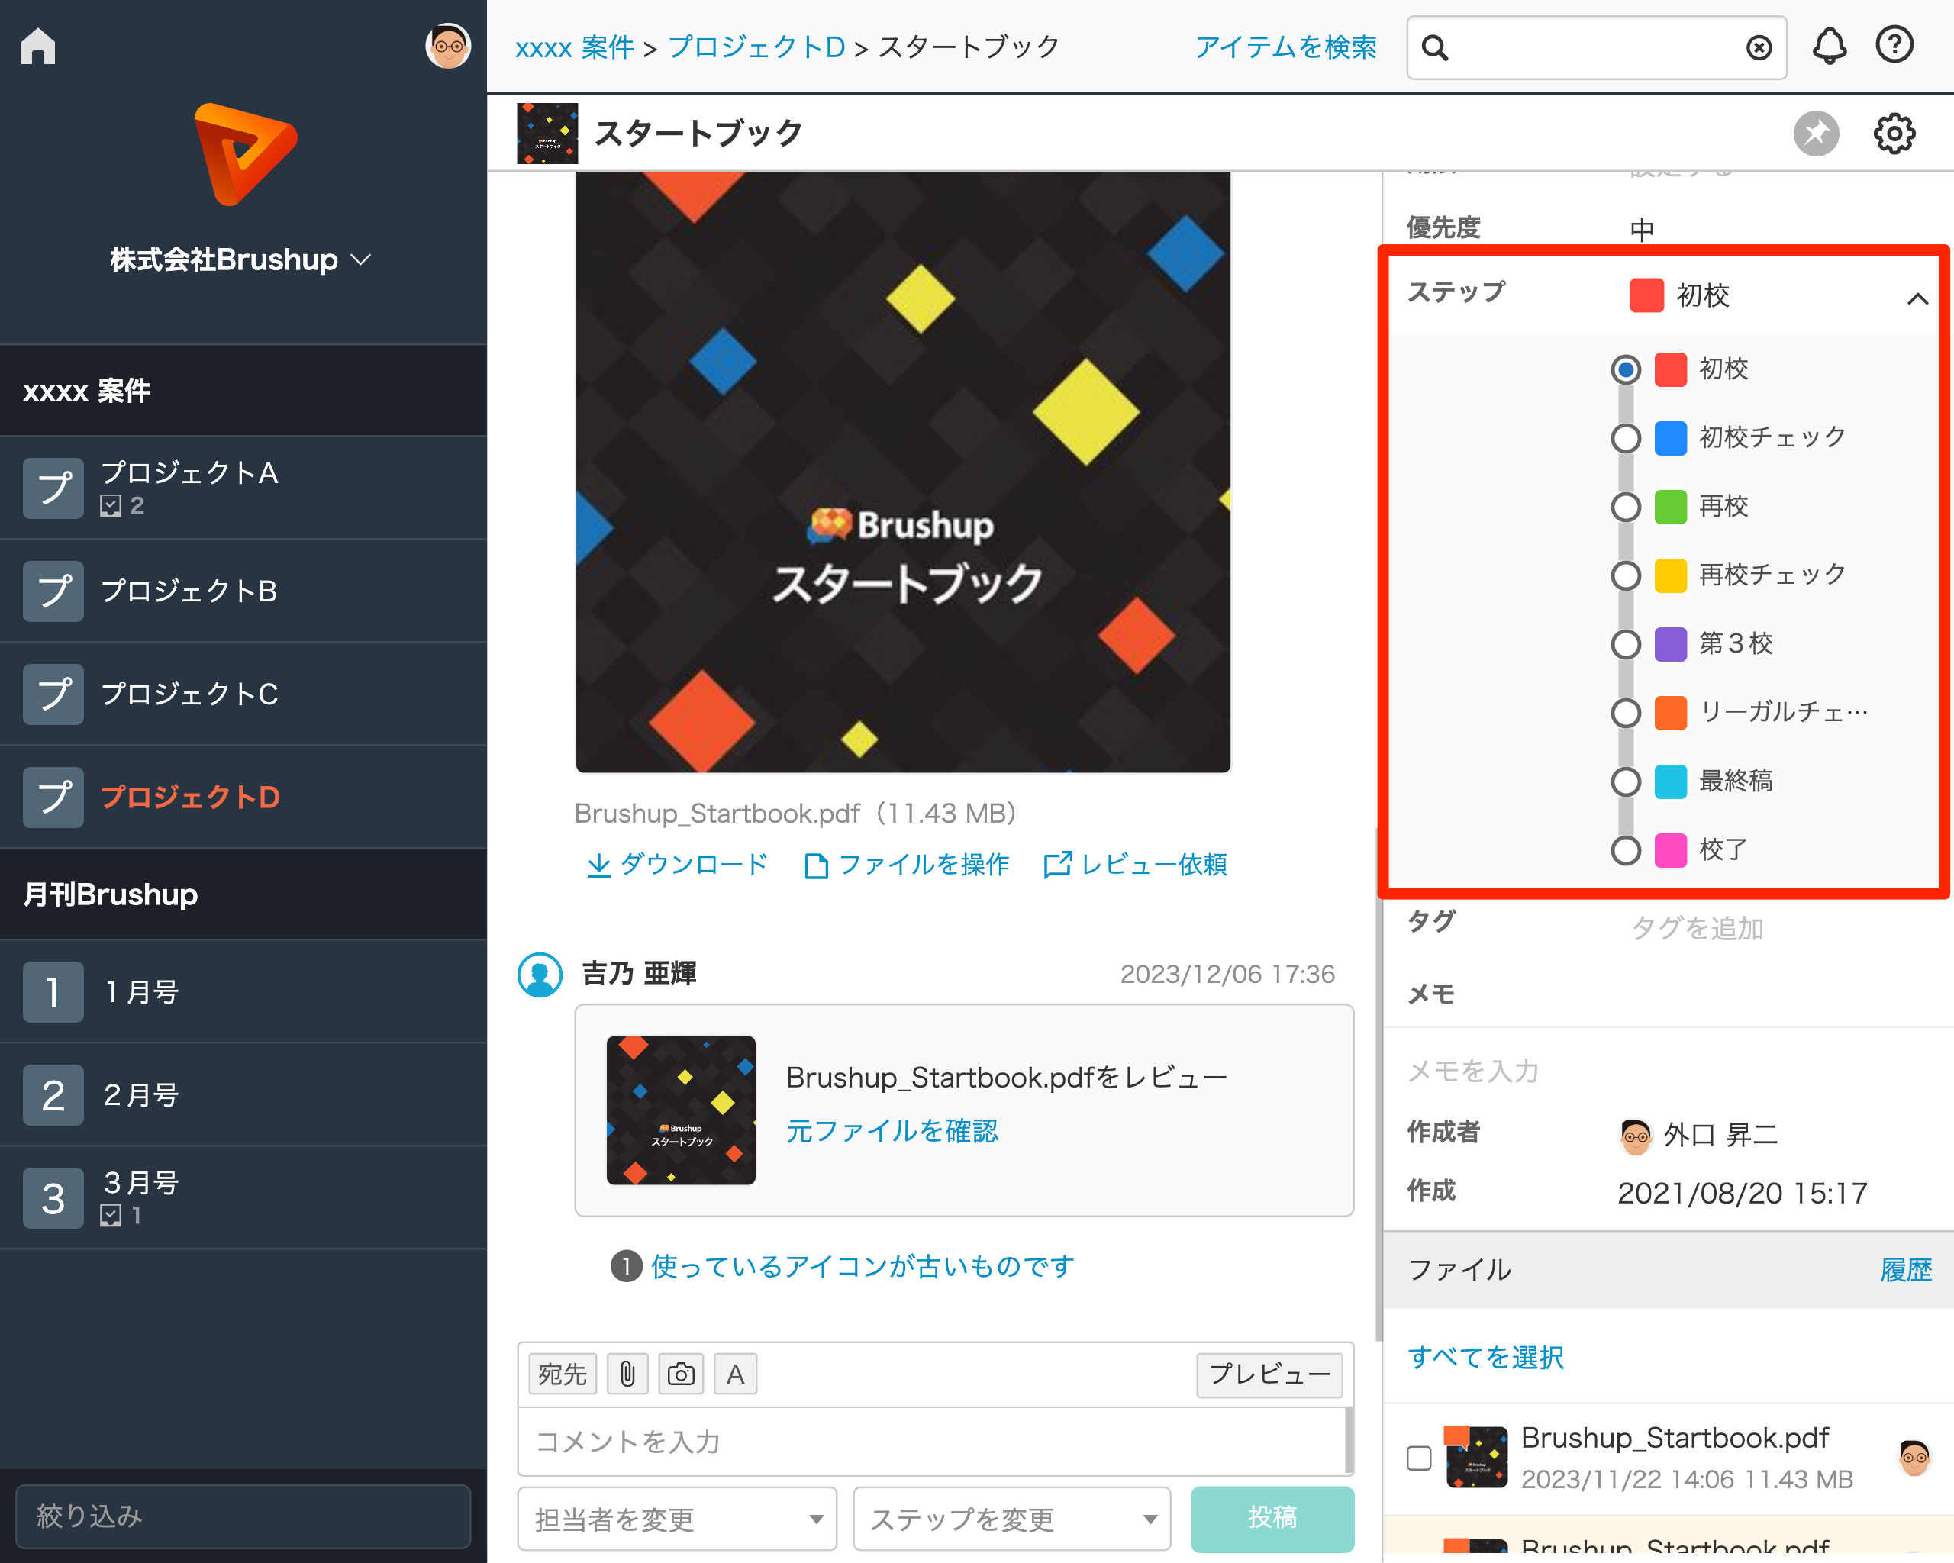Image resolution: width=1954 pixels, height=1563 pixels.
Task: Select the リーガルチェ… step radio button
Action: (1626, 713)
